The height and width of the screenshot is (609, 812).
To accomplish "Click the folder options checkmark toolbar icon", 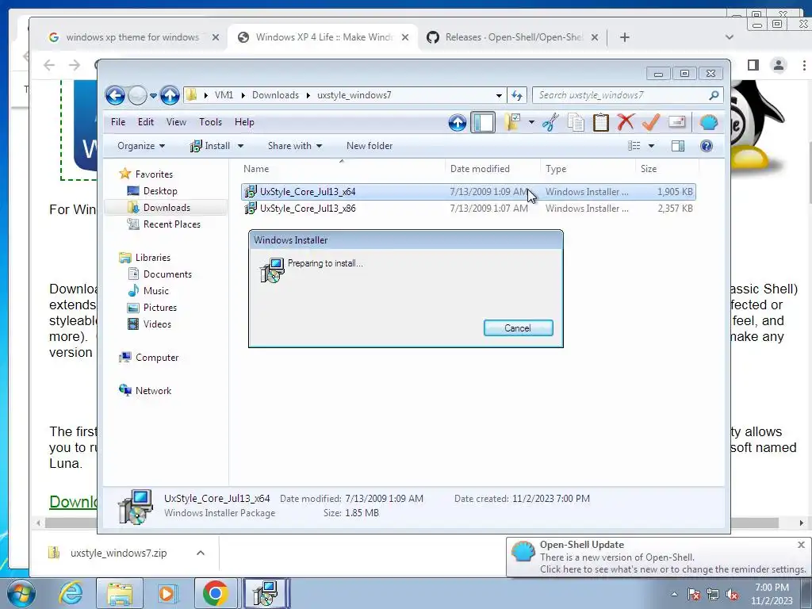I will click(x=512, y=122).
